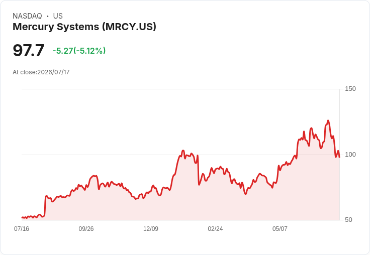
Task: Click the 09/26 date label
Action: coord(86,229)
